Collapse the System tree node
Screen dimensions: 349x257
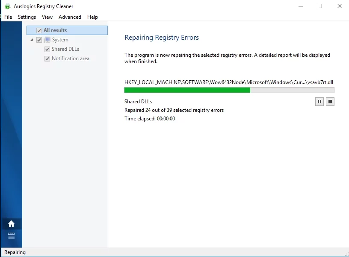[x=32, y=40]
